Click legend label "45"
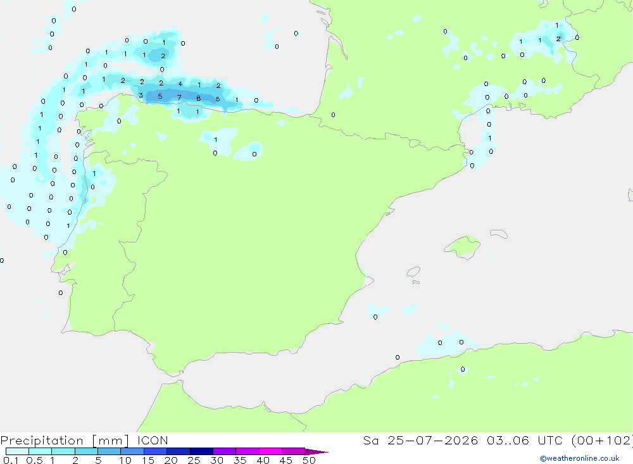 286,460
